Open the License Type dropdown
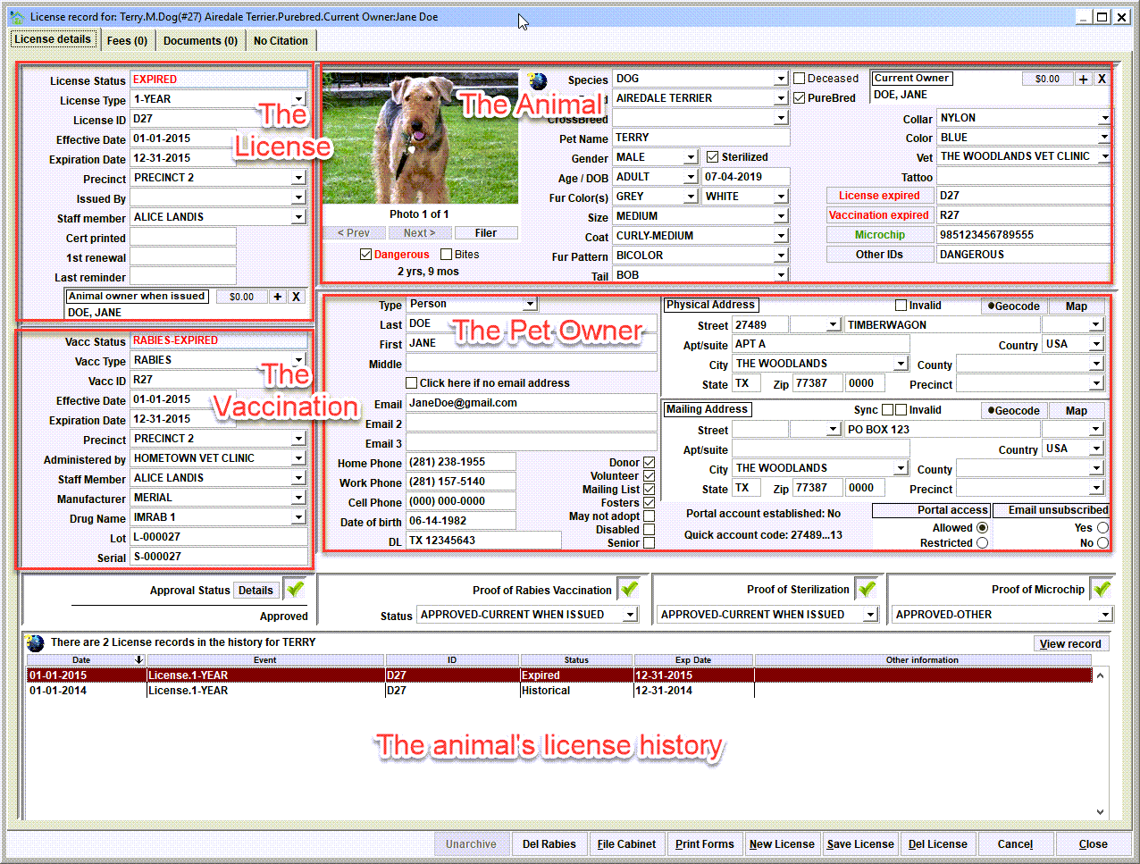 click(298, 99)
